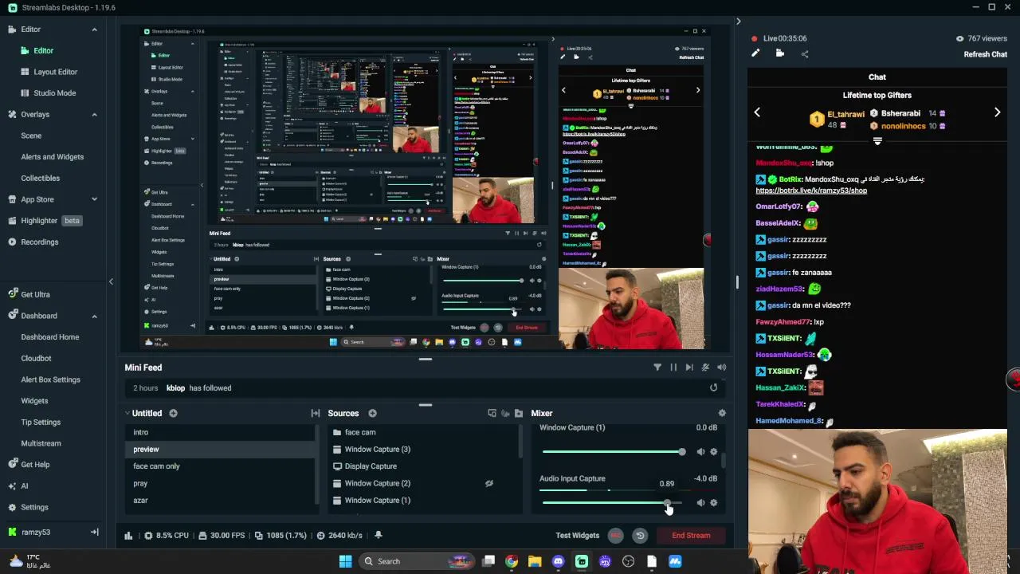
Task: Toggle mute event alerts in Mini Feed
Action: pyautogui.click(x=705, y=368)
